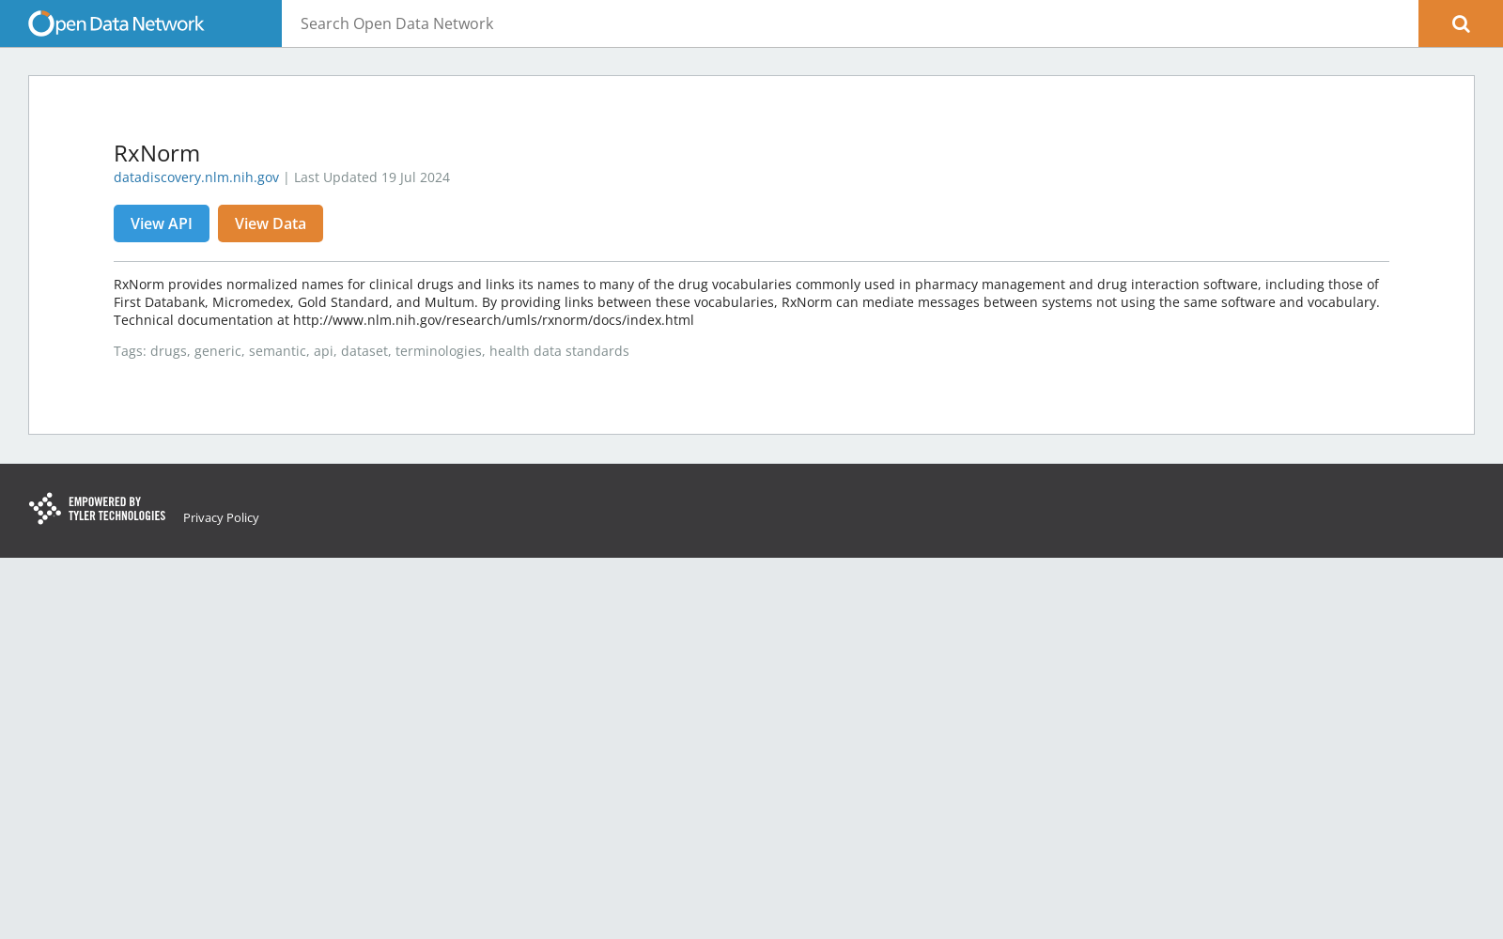1503x939 pixels.
Task: Open the Privacy Policy footer link
Action: coord(221,517)
